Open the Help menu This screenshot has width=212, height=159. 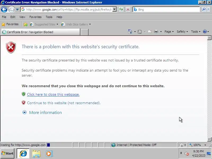point(59,17)
